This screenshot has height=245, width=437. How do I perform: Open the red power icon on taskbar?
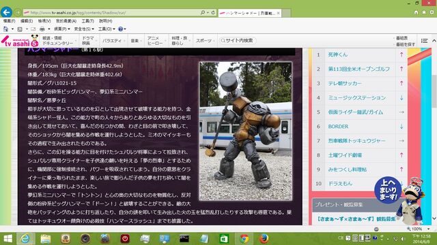[125, 239]
